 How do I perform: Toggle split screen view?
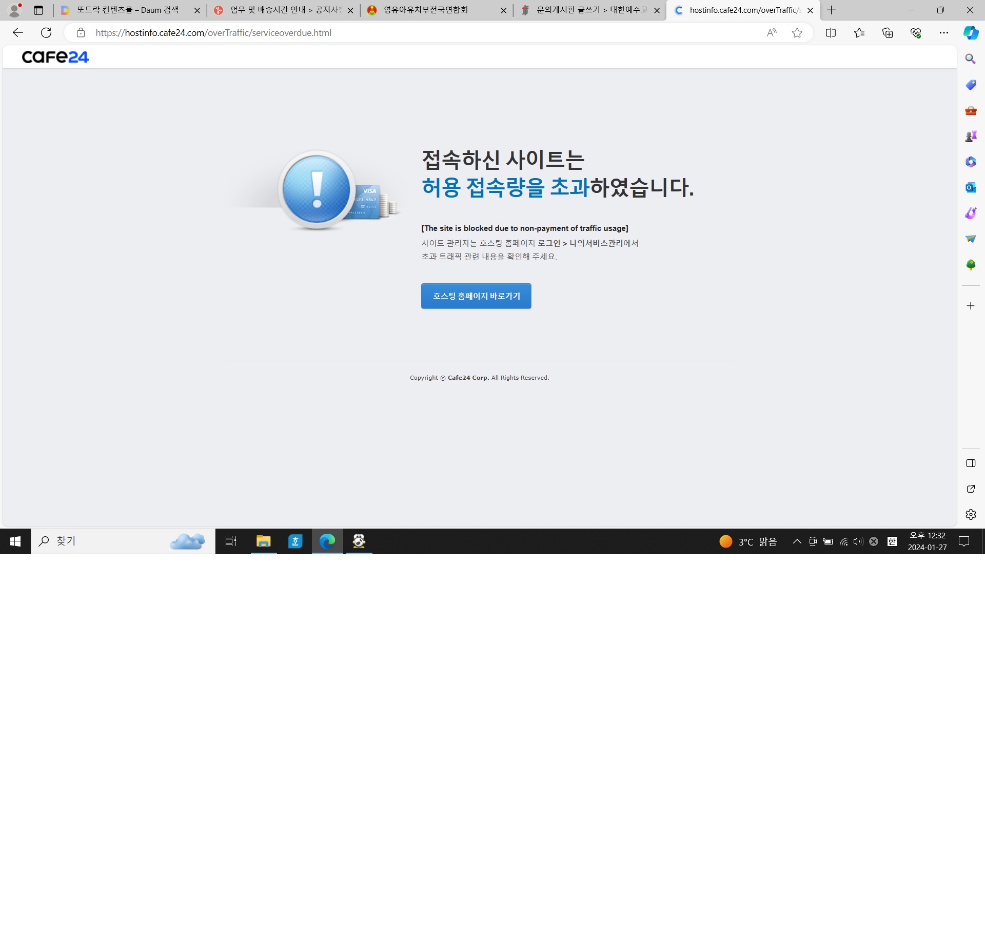(831, 33)
